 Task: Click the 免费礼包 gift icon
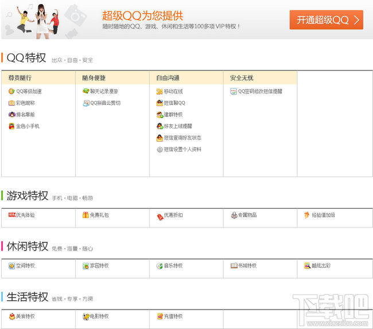pyautogui.click(x=86, y=215)
